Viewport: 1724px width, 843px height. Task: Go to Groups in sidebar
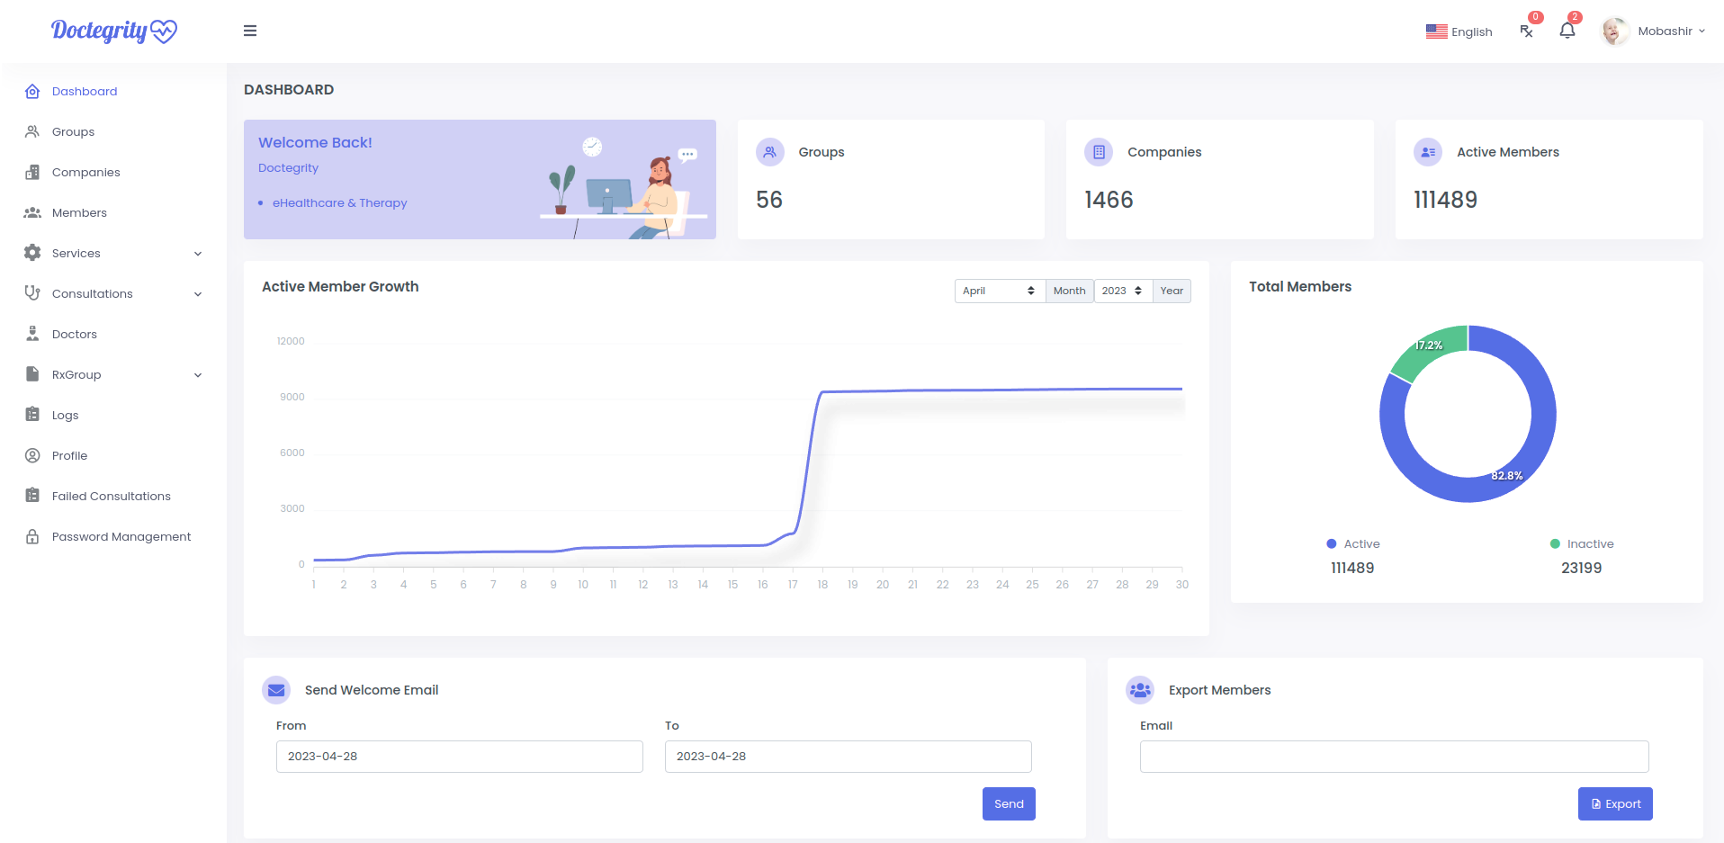73,131
